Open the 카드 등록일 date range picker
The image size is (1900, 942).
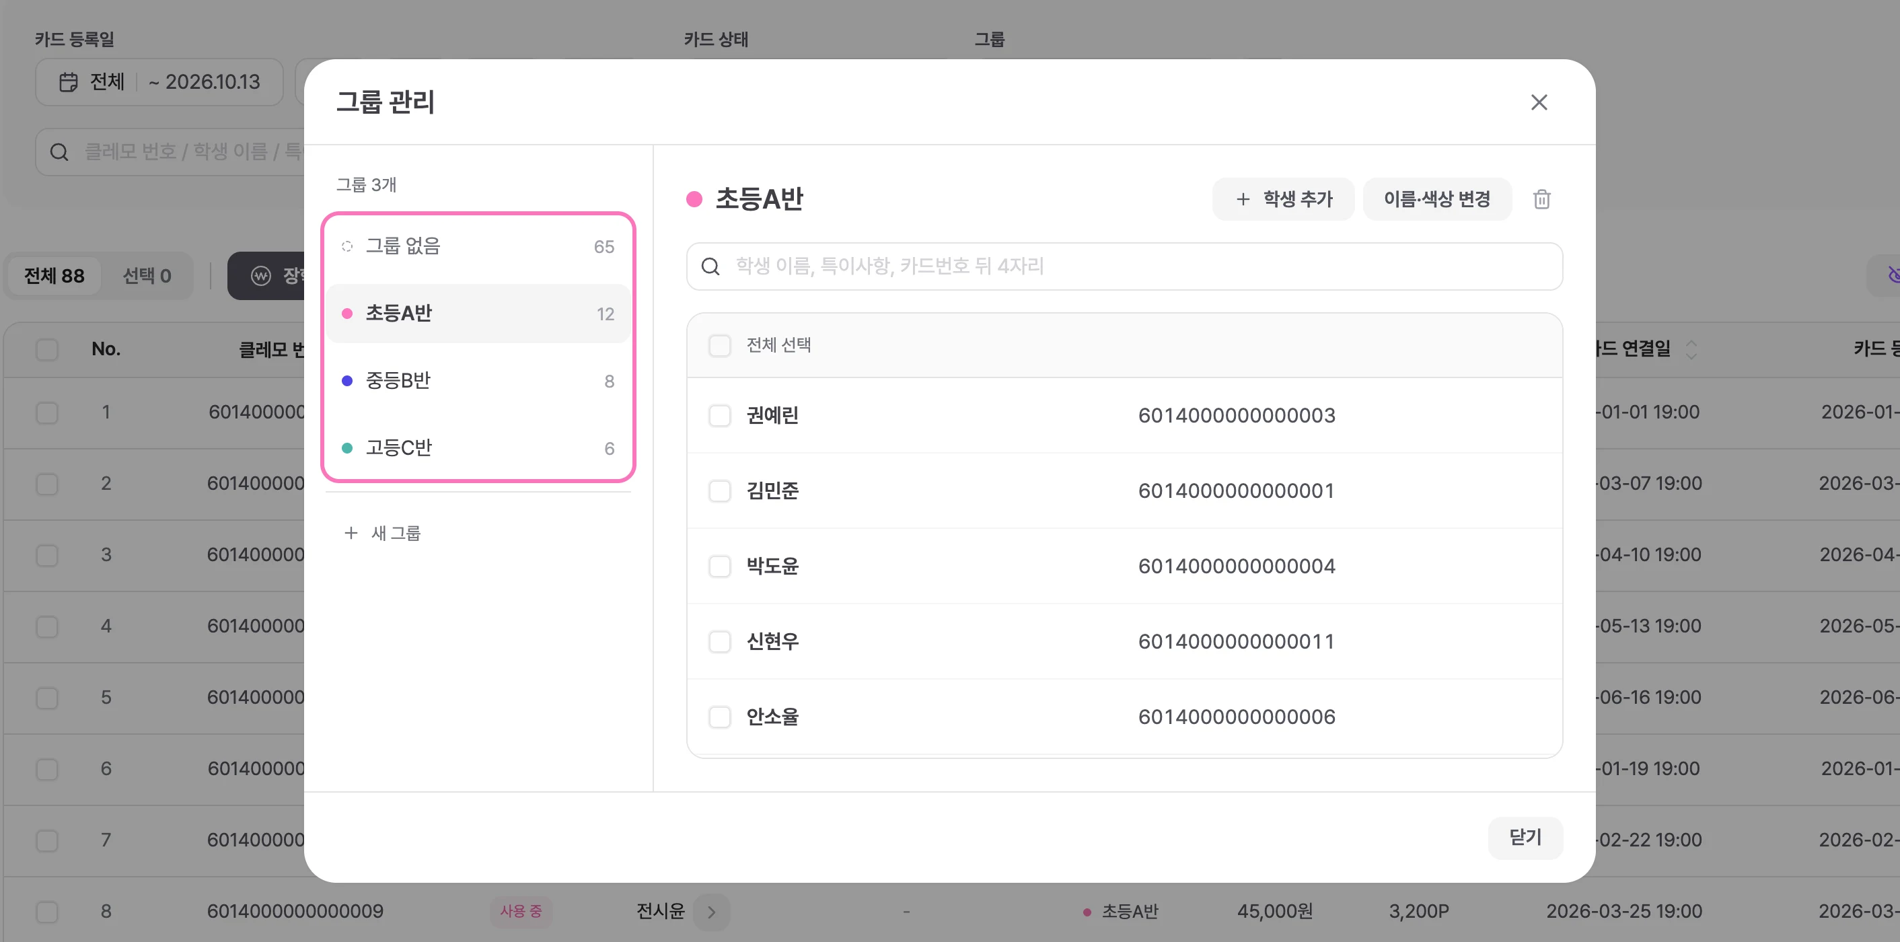click(159, 82)
